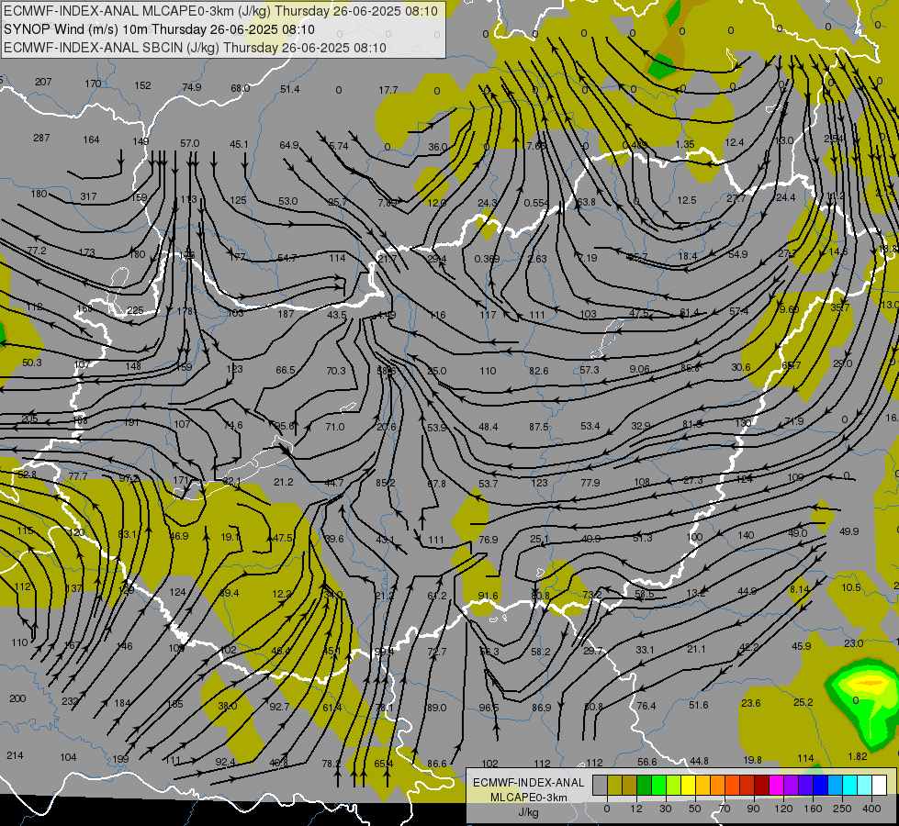The width and height of the screenshot is (899, 826).
Task: Click the map value 87.5
Action: [538, 427]
